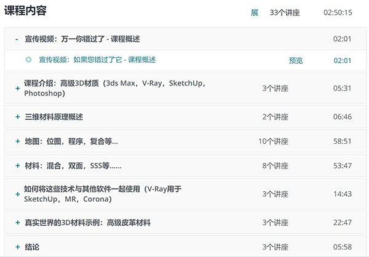
Task: Click the 真实世界的3D材料示例：高级皮革材料 title
Action: 87,223
